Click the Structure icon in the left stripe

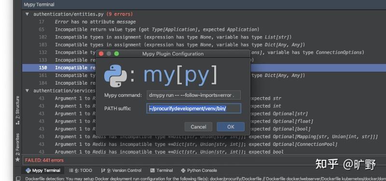pos(17,123)
